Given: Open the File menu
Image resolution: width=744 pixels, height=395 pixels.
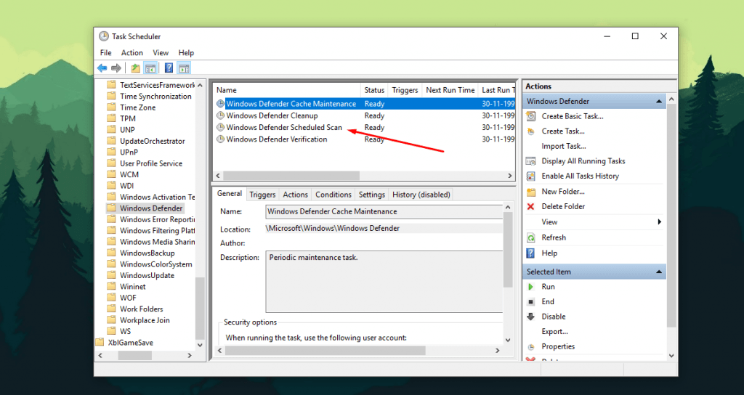Looking at the screenshot, I should (x=106, y=52).
